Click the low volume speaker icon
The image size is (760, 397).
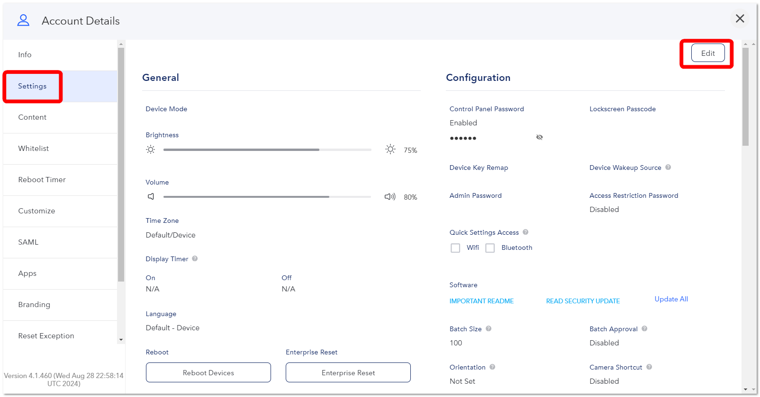(x=151, y=196)
